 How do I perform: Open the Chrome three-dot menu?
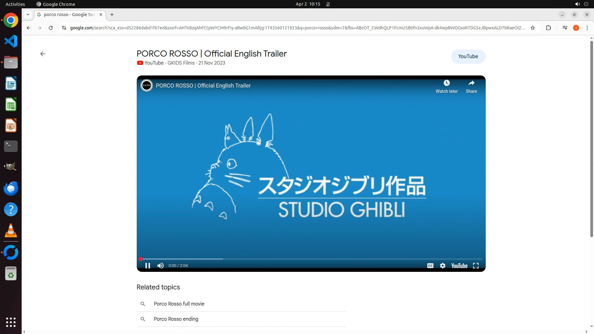click(x=587, y=28)
